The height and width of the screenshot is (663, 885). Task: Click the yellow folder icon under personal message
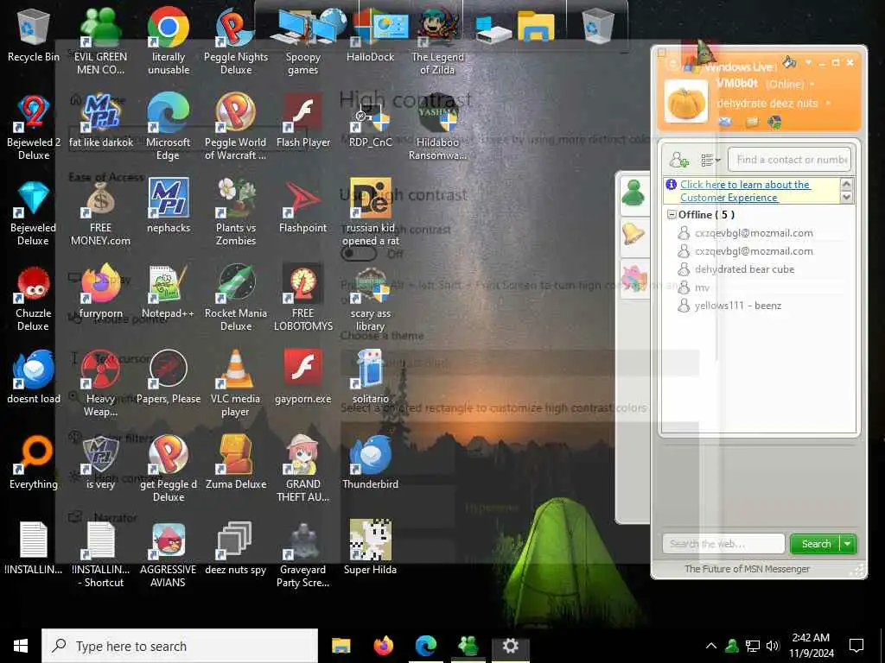coord(751,122)
